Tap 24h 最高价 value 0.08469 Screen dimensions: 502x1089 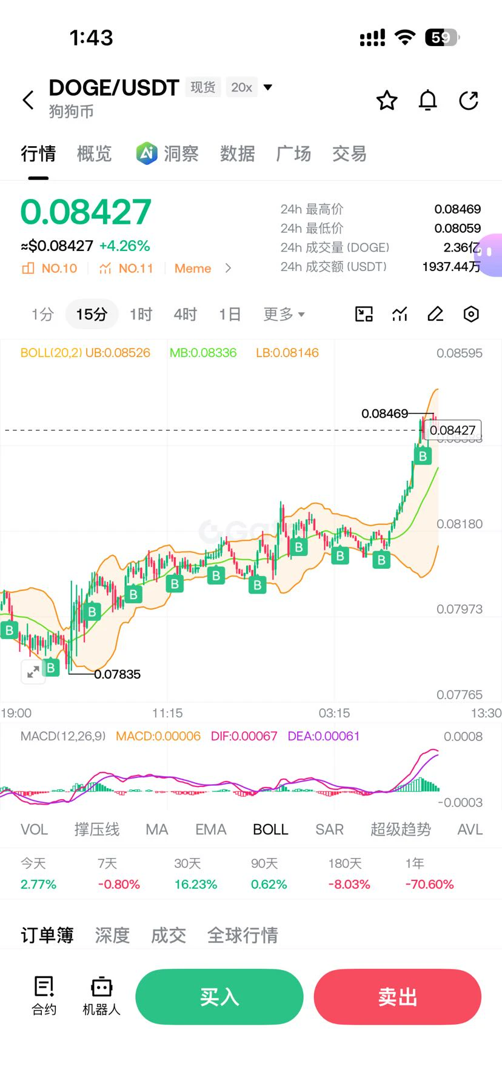(458, 209)
